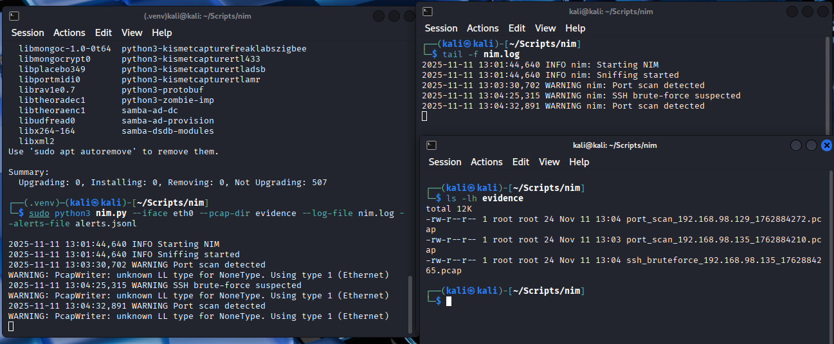This screenshot has height=344, width=834.
Task: Click the terminal icon in the evidence listing window title bar
Action: tap(432, 145)
